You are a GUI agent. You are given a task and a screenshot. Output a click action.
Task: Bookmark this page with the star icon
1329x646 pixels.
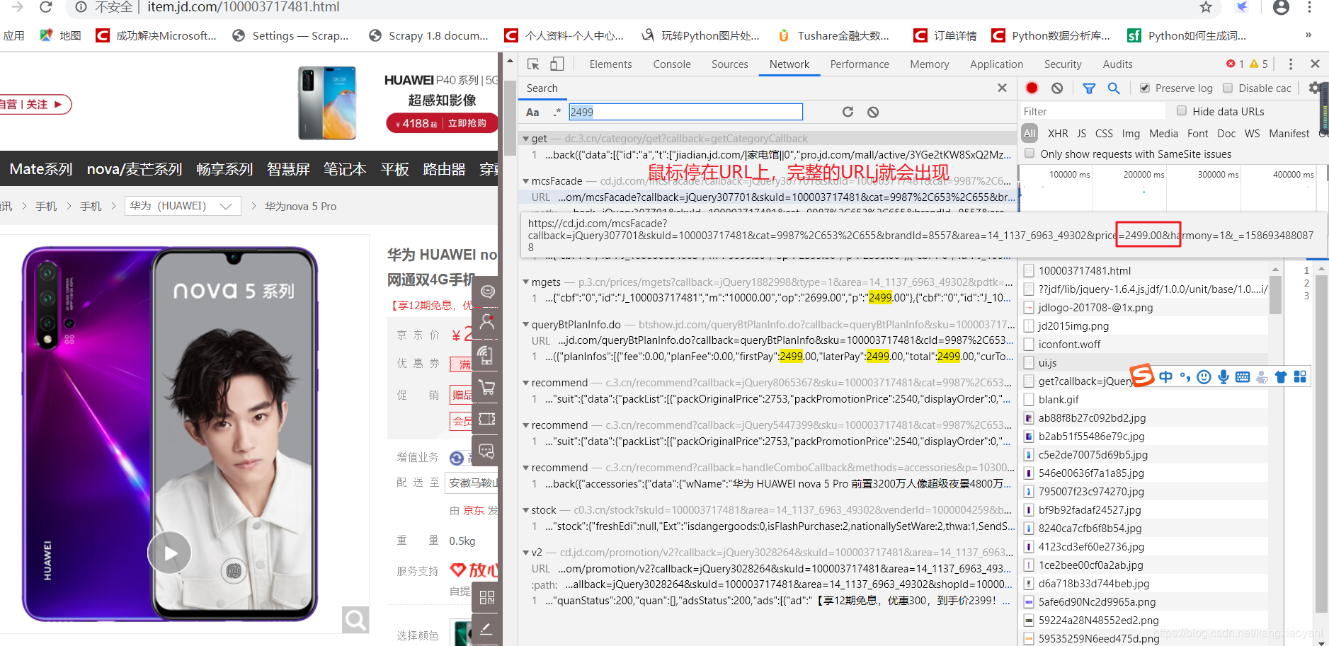(1206, 7)
